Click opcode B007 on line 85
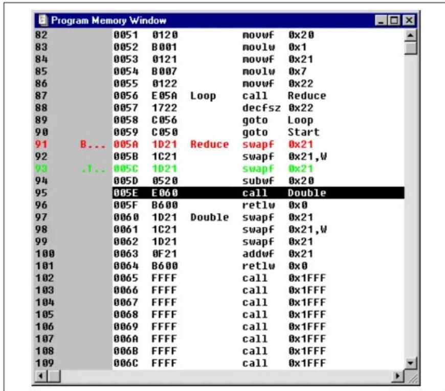The image size is (445, 391). point(164,72)
